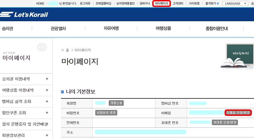Screen dimensions: 254x139
Task: Open the 관광열차 main menu
Action: point(58,28)
